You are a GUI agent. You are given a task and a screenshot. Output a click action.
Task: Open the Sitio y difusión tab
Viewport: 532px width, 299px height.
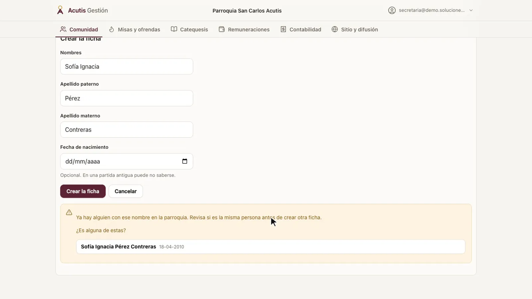pyautogui.click(x=354, y=29)
